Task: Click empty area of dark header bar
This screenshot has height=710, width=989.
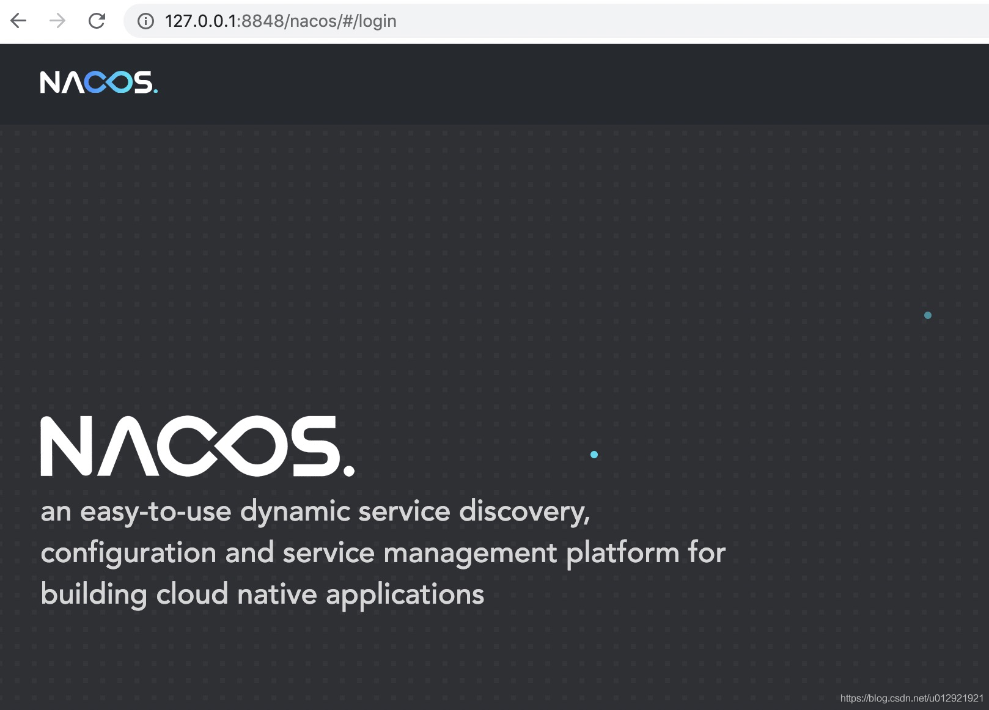Action: pyautogui.click(x=550, y=84)
